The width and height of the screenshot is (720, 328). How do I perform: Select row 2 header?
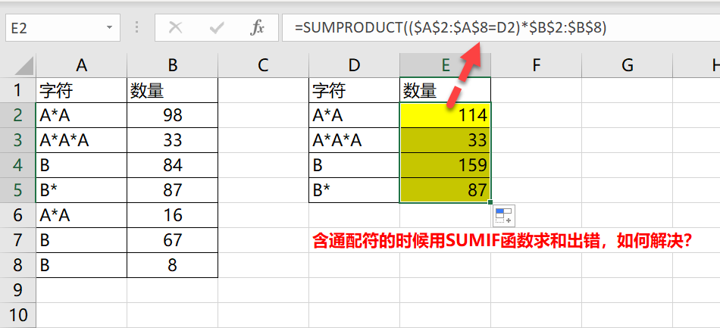point(18,115)
